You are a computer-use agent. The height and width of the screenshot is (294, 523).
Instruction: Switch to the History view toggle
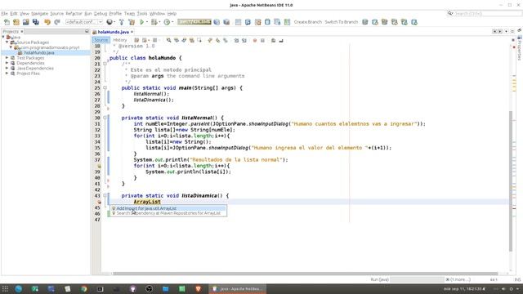120,40
